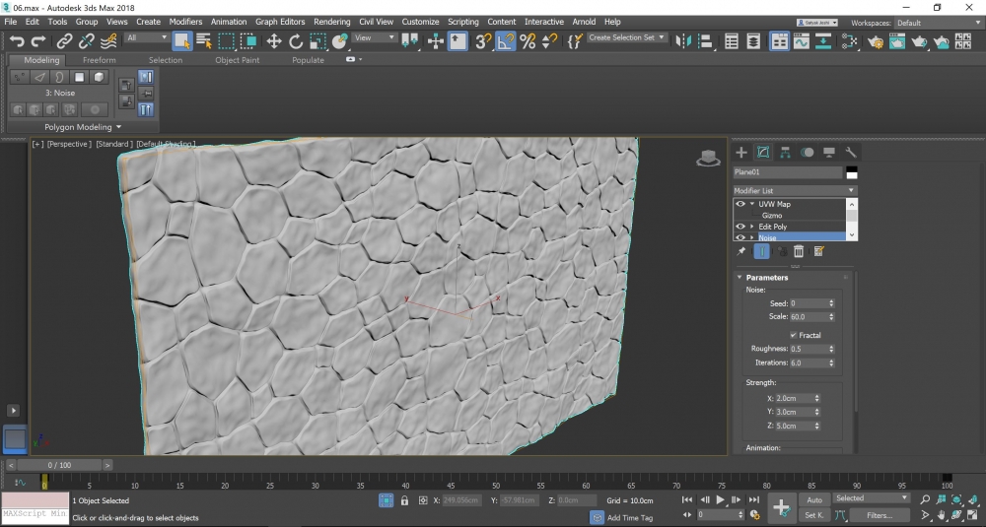The image size is (986, 527).
Task: Collapse the Parameters rollout
Action: coord(766,278)
